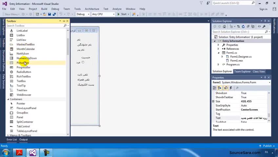Click the Home icon in Solution Explorer
The image size is (278, 157).
(x=224, y=26)
